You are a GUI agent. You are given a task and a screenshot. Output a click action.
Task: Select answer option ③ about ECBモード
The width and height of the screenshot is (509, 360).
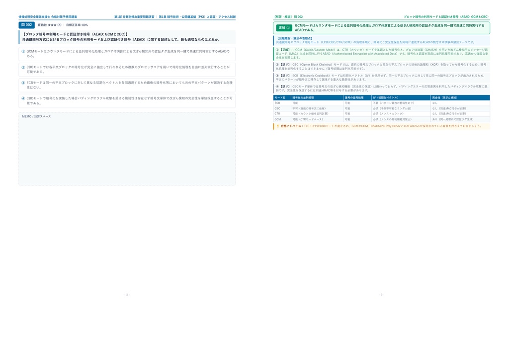127,85
